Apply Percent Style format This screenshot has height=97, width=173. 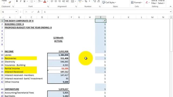coord(86,1)
